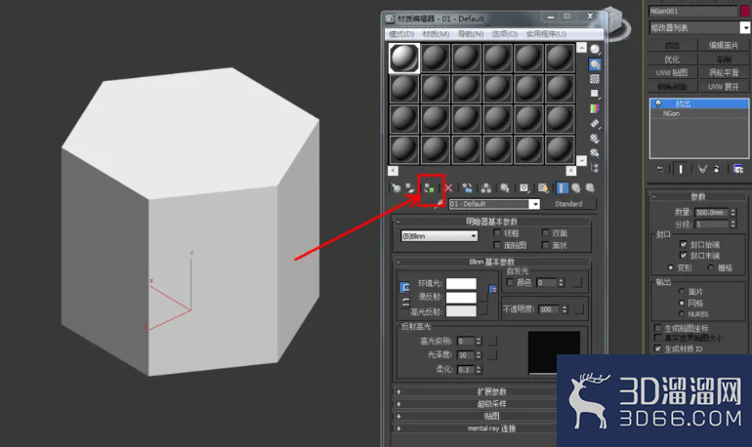Click the Standard material type button

568,204
